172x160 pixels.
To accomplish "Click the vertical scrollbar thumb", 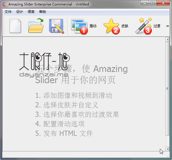I will point(167,89).
